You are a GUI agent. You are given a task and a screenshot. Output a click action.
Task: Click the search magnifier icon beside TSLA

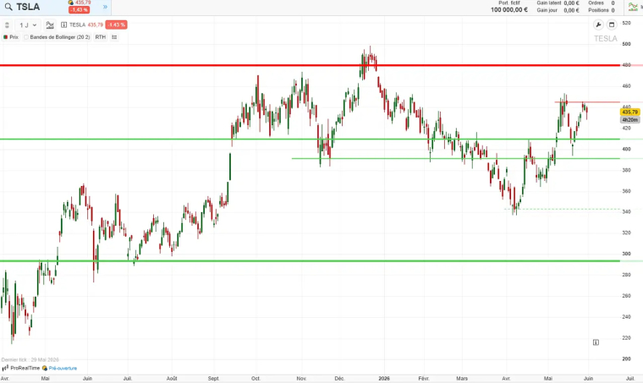pos(8,7)
